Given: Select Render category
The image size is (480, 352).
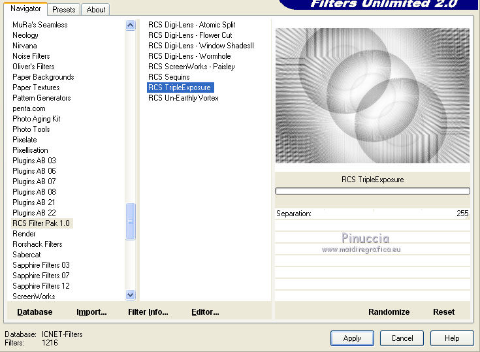Looking at the screenshot, I should click(24, 234).
